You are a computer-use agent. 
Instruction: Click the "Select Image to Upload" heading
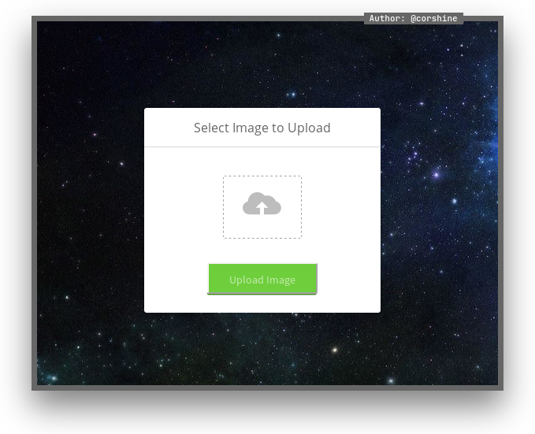pyautogui.click(x=262, y=128)
